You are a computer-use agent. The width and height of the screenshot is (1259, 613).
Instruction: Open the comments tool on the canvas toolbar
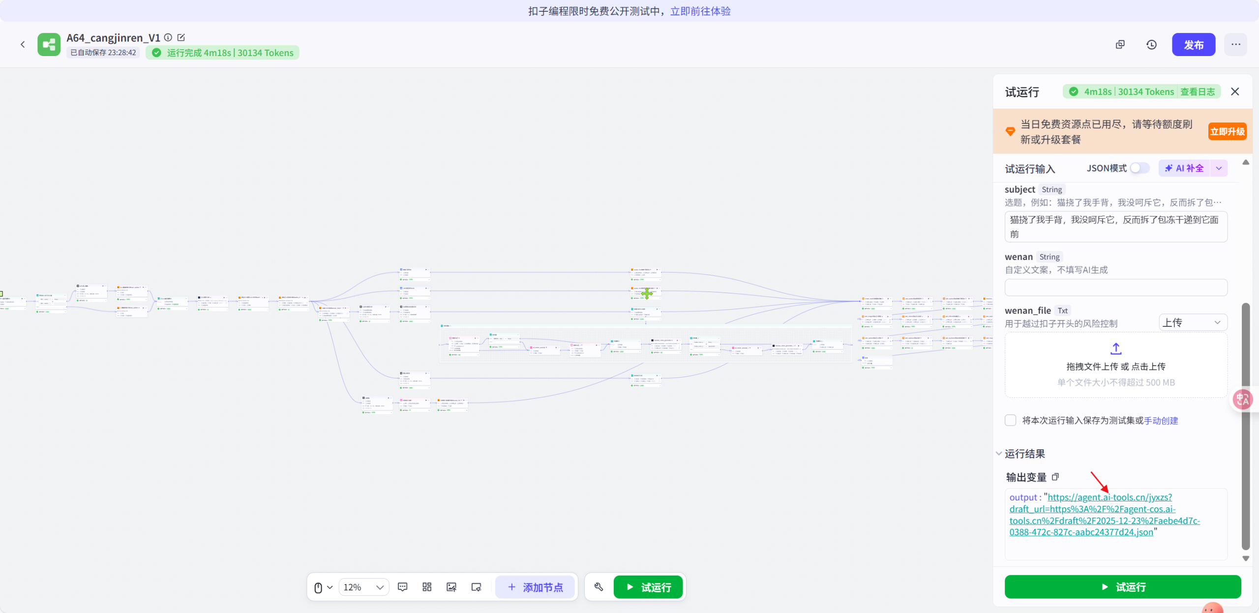coord(402,586)
